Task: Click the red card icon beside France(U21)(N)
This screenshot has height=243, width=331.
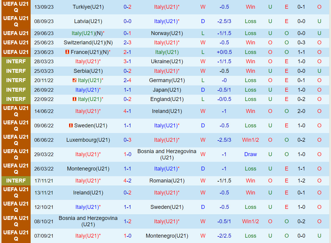Action: [x=67, y=52]
